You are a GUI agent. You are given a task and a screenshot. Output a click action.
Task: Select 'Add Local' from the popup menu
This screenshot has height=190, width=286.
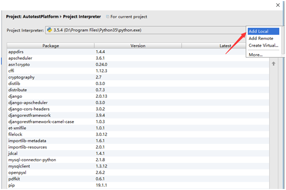click(x=263, y=31)
